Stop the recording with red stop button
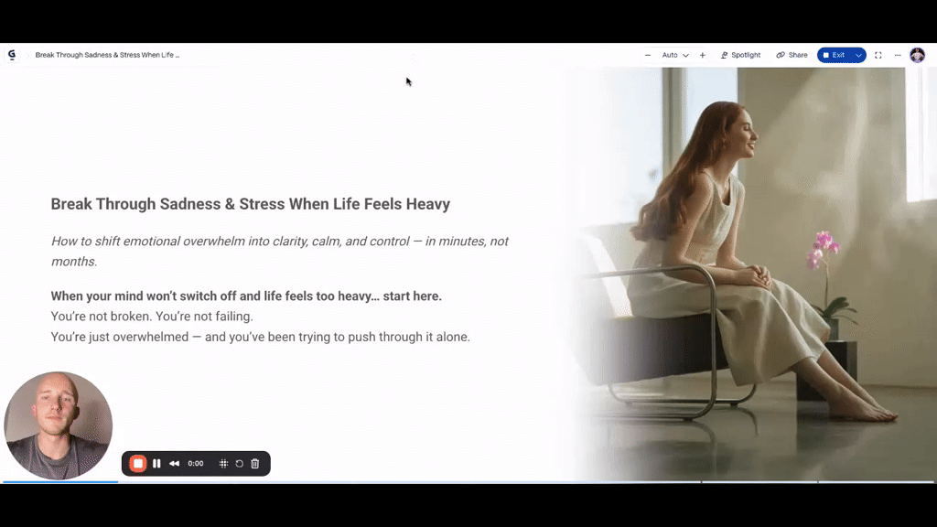 pyautogui.click(x=138, y=464)
